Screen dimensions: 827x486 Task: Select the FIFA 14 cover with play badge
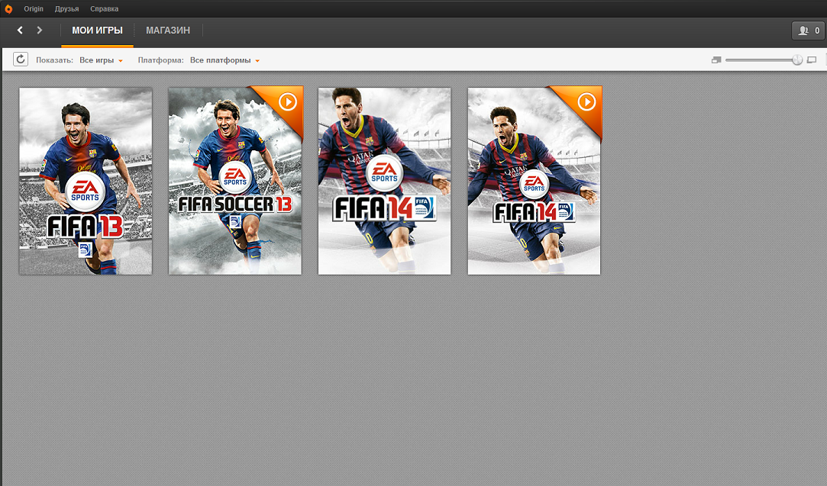tap(535, 181)
